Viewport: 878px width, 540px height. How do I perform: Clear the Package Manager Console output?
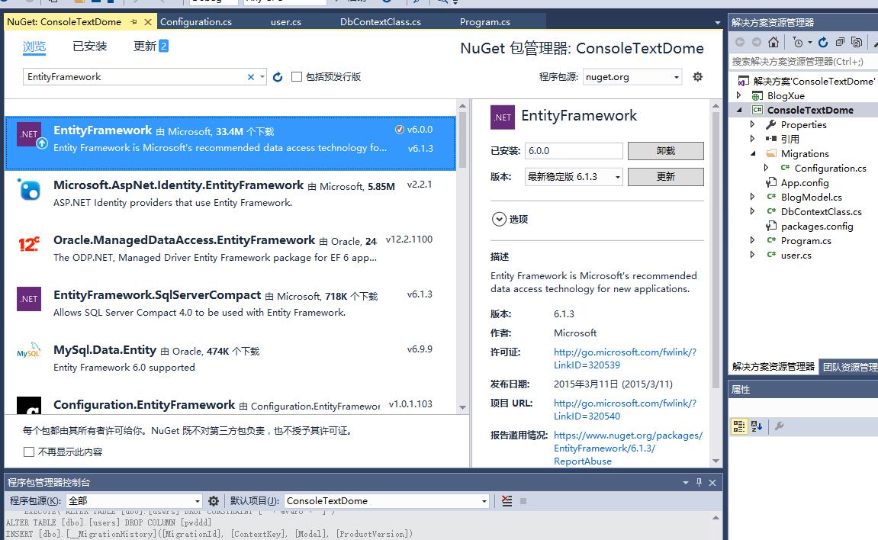pyautogui.click(x=507, y=501)
